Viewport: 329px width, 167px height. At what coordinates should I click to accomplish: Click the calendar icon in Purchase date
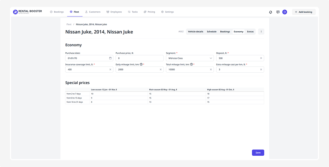(x=110, y=58)
